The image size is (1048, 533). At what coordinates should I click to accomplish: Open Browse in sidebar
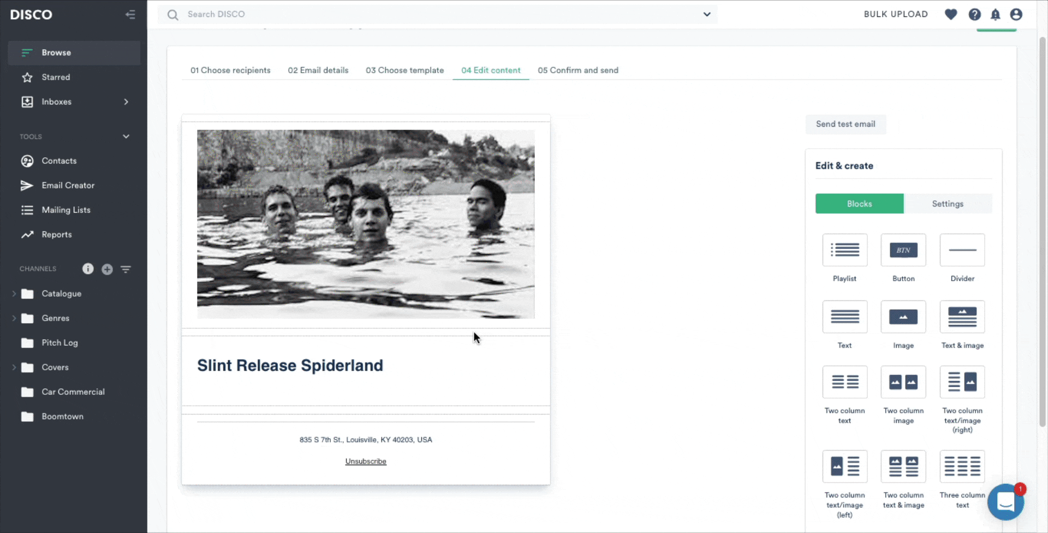tap(74, 53)
